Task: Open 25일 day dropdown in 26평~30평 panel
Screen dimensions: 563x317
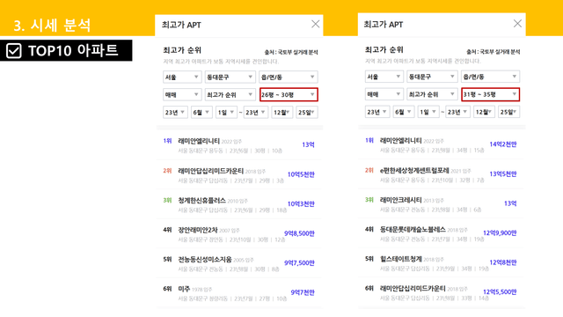Action: [307, 113]
